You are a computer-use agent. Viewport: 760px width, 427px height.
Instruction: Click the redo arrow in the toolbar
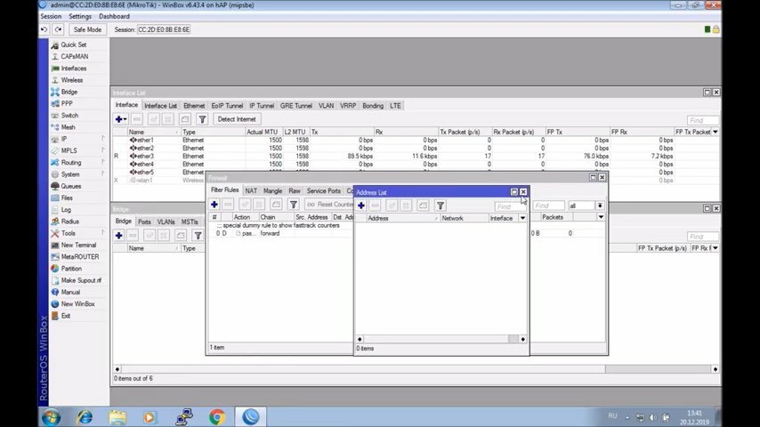[x=58, y=29]
